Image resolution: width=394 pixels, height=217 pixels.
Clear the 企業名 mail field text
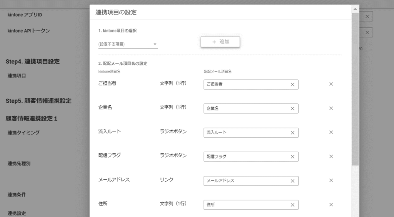point(292,109)
